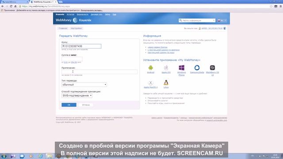This screenshot has width=283, height=159.
Task: Open the Долговая сеть top menu item
Action: (x=96, y=15)
